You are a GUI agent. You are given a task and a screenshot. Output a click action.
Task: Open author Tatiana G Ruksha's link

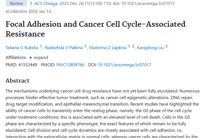(x=22, y=47)
